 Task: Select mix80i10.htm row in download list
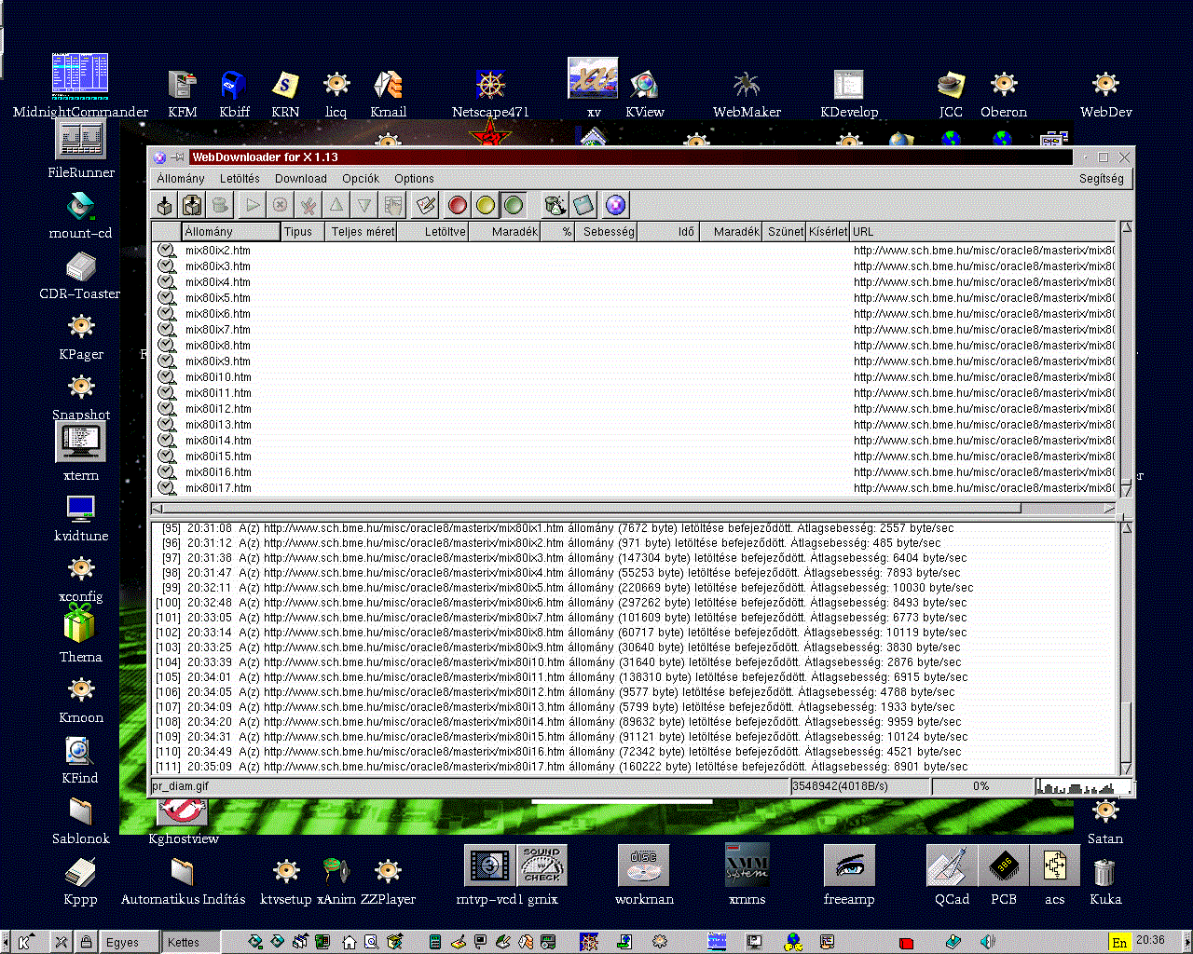coord(218,377)
